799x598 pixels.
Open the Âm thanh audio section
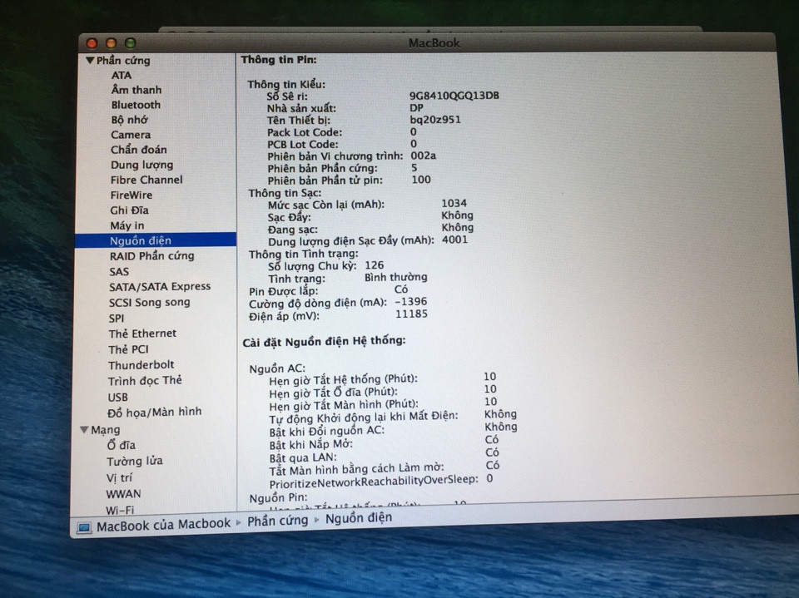coord(136,90)
